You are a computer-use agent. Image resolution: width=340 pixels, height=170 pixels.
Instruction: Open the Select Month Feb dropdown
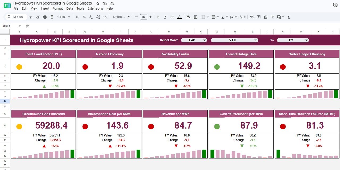(x=194, y=40)
